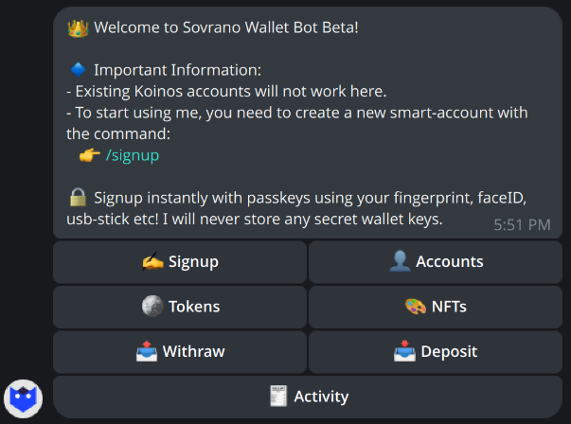571x424 pixels.
Task: Click the 5:51 PM message timestamp
Action: click(522, 225)
